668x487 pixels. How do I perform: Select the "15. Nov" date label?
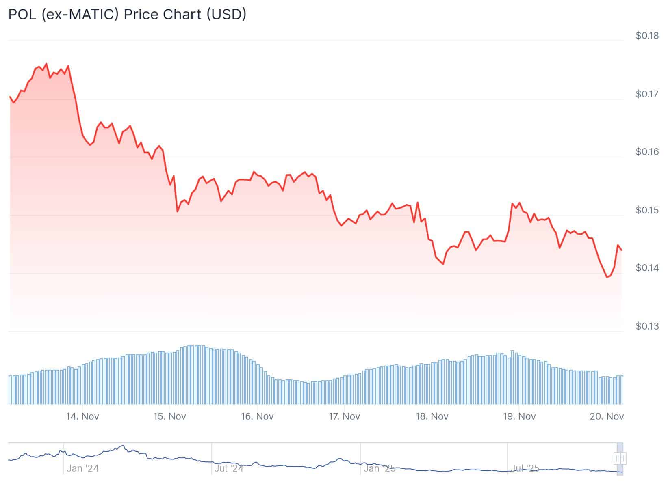pyautogui.click(x=170, y=416)
